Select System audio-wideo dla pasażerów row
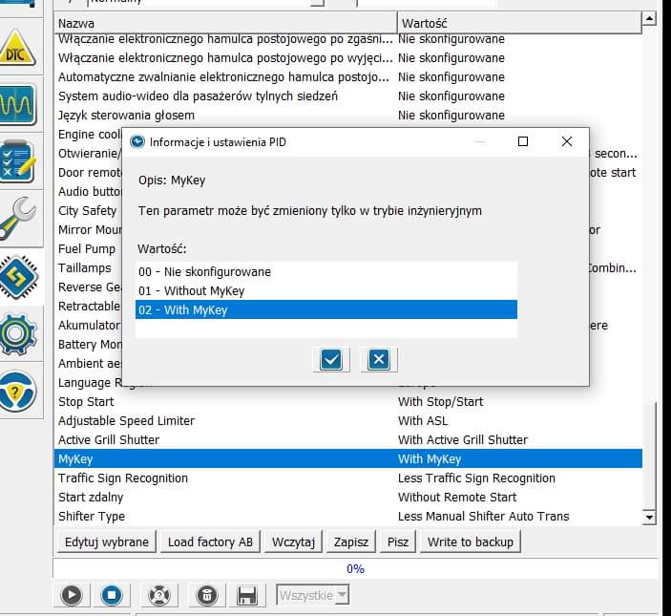 (348, 96)
